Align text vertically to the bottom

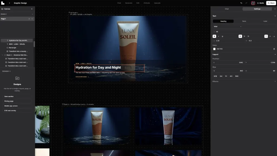(x=274, y=36)
